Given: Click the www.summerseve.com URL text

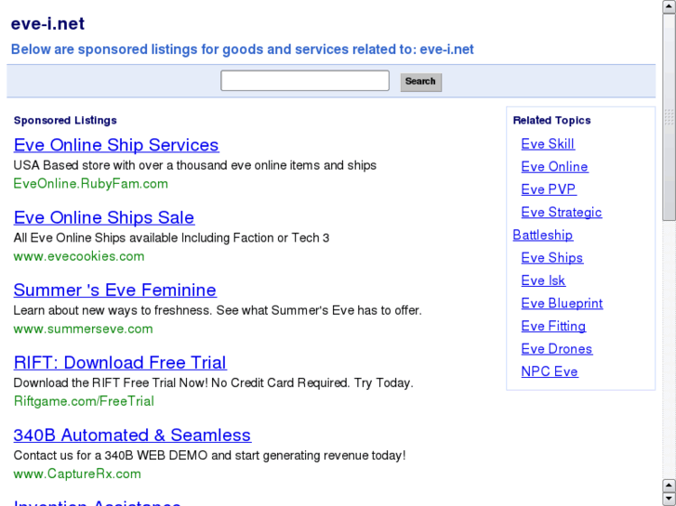Looking at the screenshot, I should pos(83,329).
